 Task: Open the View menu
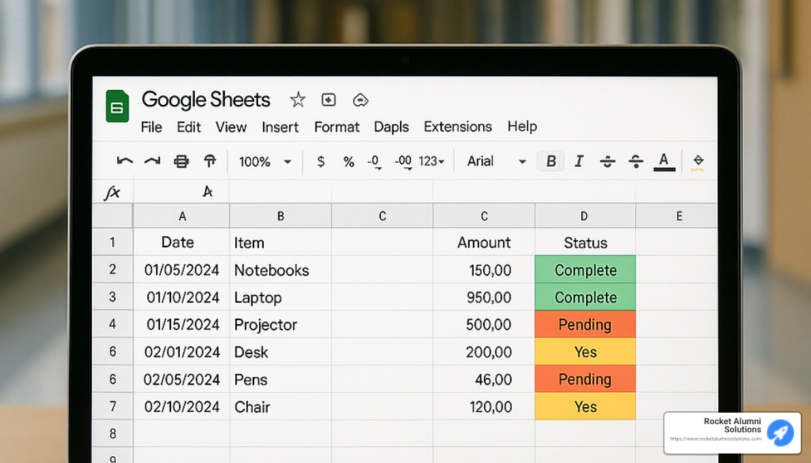[231, 127]
